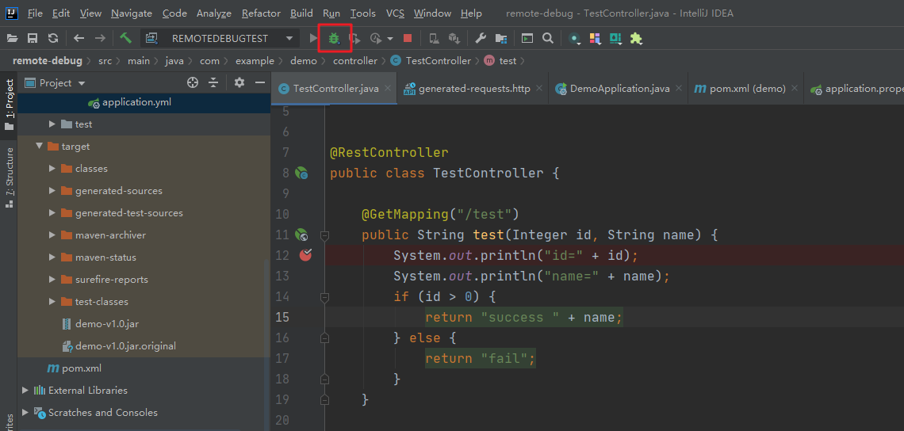Toggle the breakpoint on line 12
Viewport: 904px width, 431px height.
click(305, 254)
